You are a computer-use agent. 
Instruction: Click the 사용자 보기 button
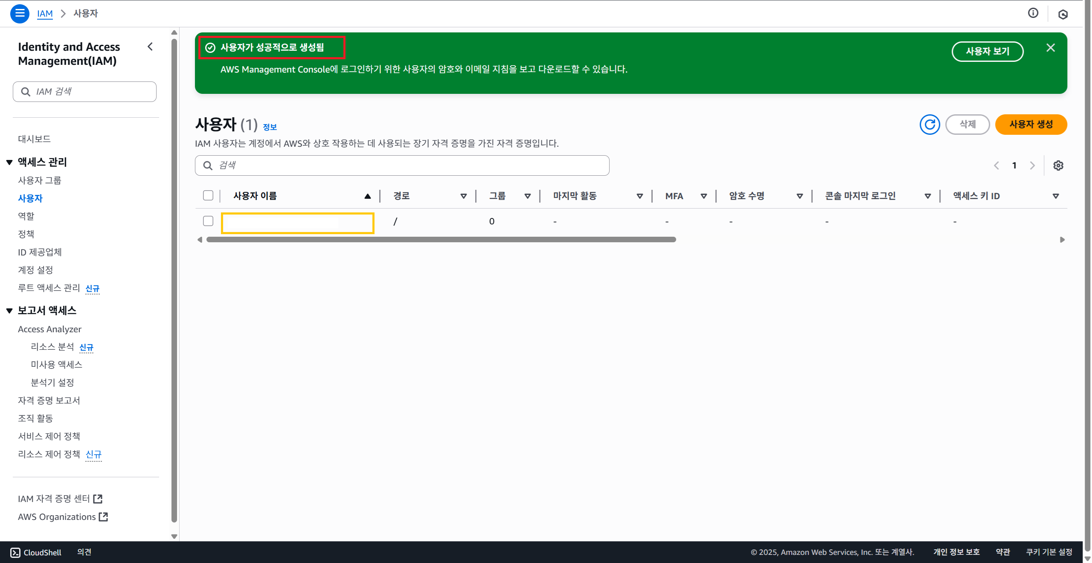(x=987, y=52)
